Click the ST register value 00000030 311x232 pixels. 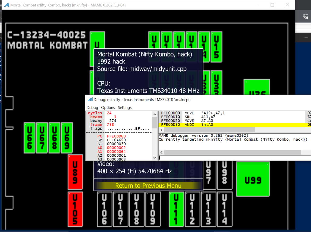tap(116, 144)
